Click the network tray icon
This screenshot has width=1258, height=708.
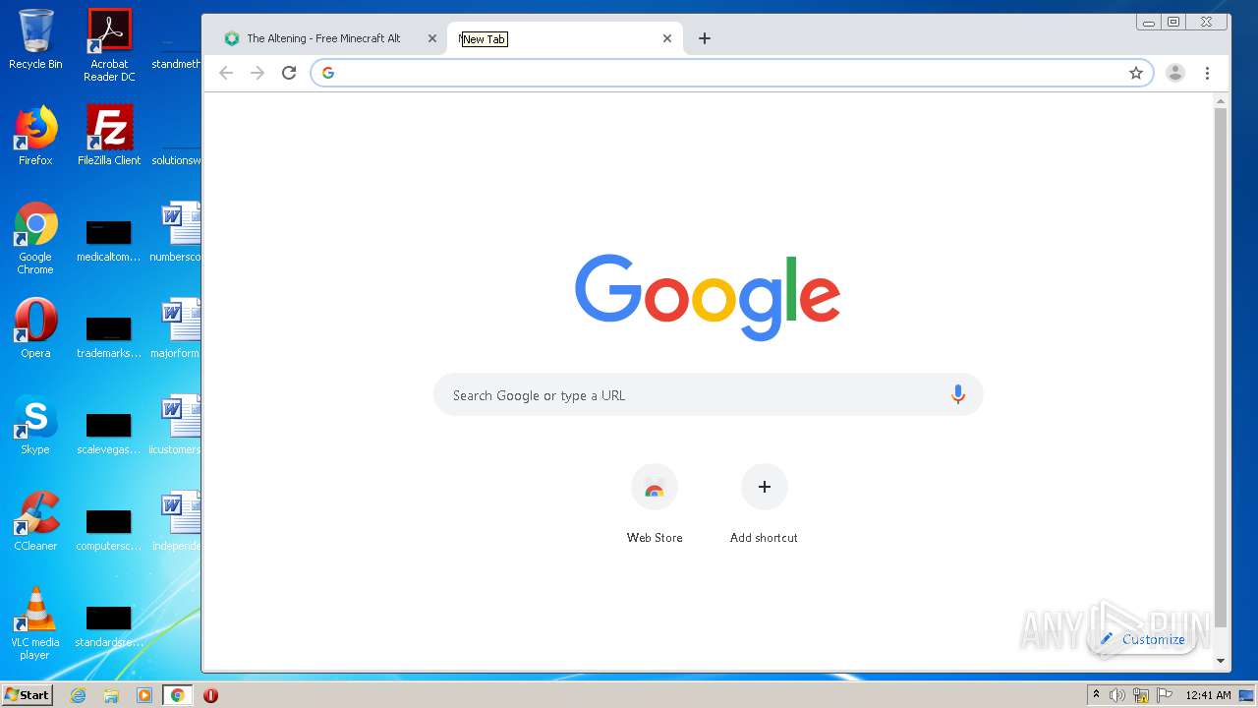coord(1141,695)
